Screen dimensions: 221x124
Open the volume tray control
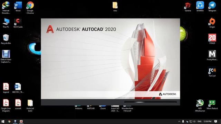pyautogui.click(x=194, y=122)
